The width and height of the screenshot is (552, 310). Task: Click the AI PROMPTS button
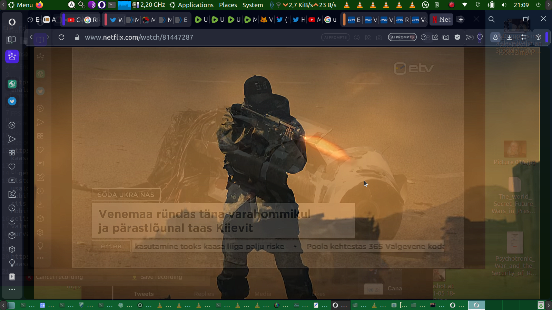click(x=402, y=37)
